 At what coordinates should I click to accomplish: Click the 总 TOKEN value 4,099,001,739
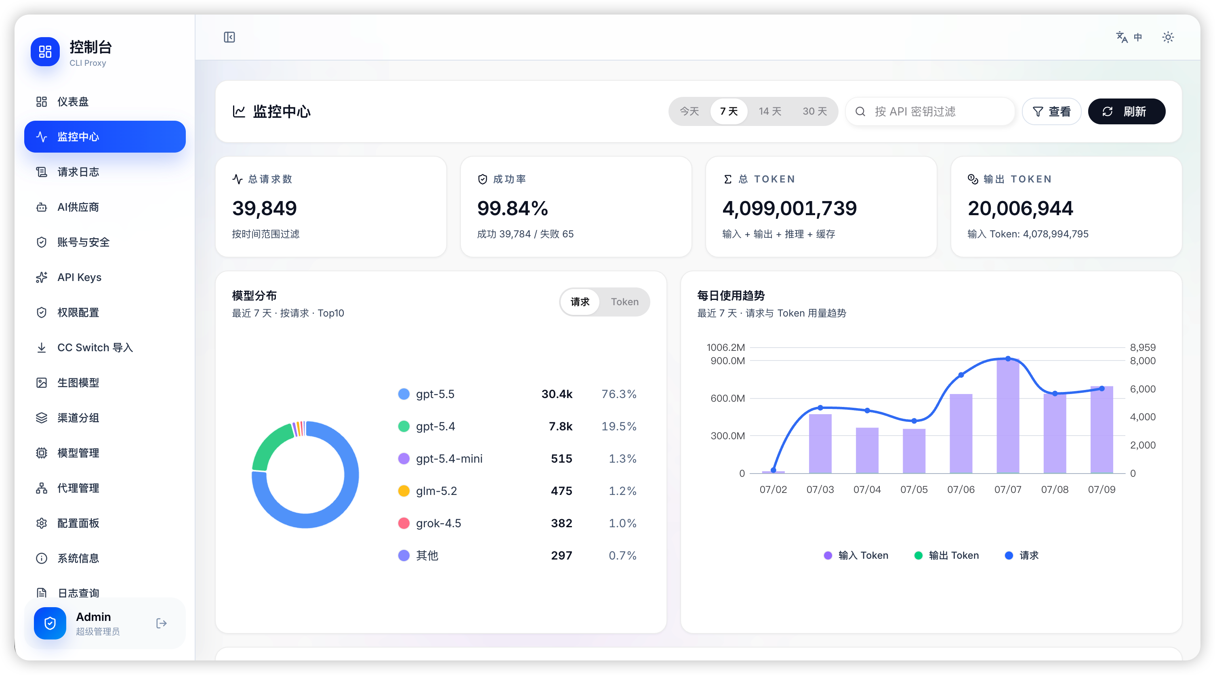[790, 208]
